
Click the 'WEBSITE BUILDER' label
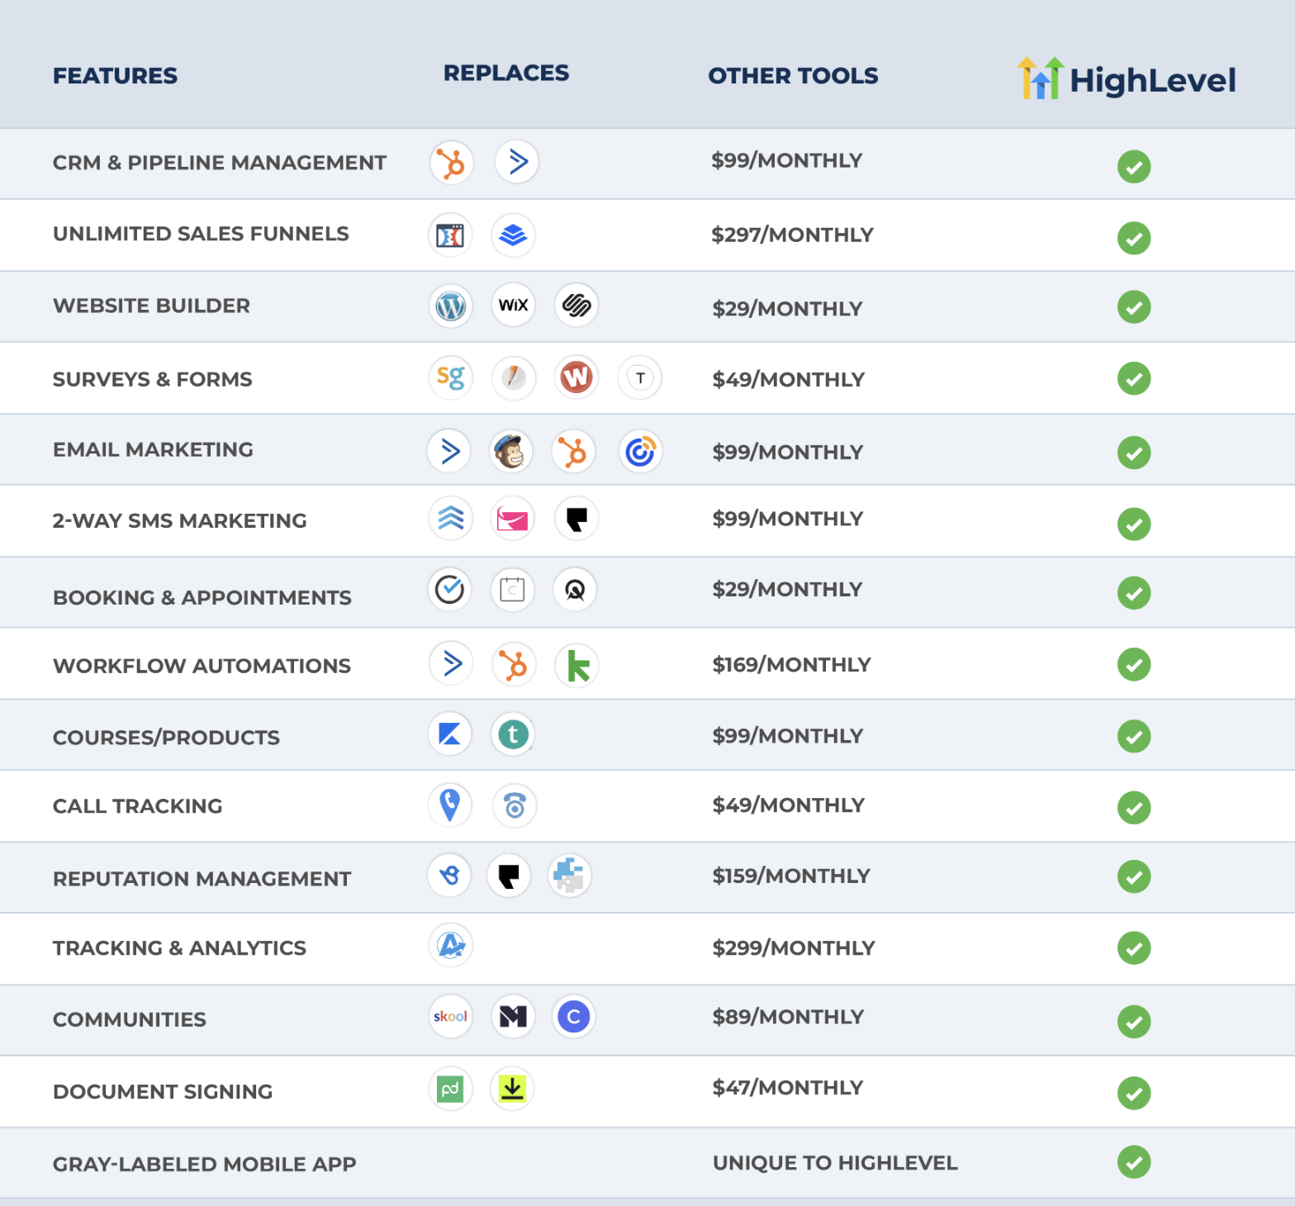(x=151, y=306)
